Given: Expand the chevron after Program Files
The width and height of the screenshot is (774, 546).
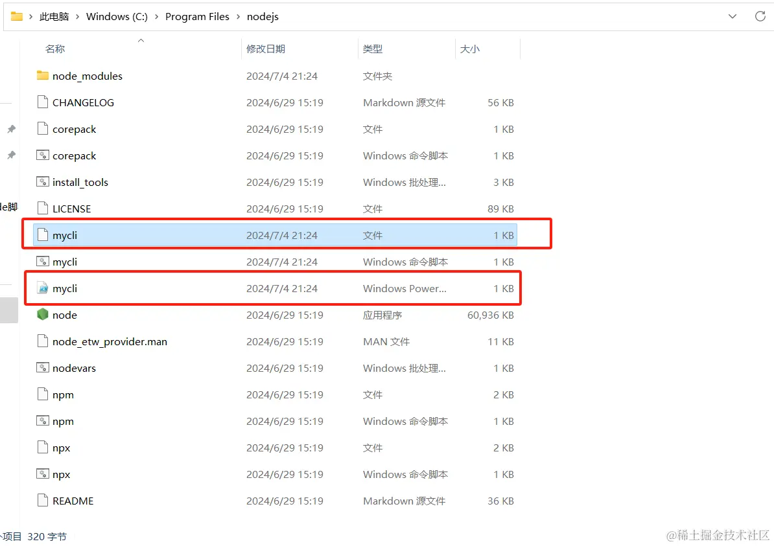Looking at the screenshot, I should (238, 17).
